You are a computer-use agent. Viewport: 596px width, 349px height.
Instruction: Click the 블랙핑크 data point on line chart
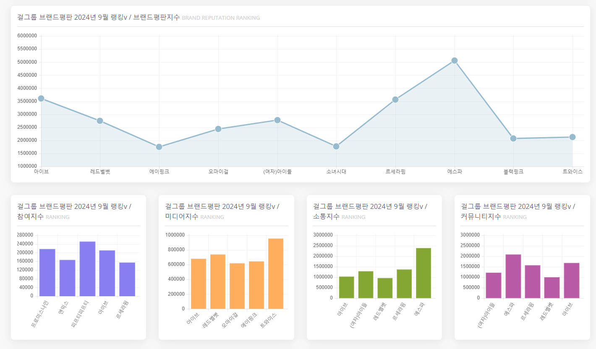click(513, 138)
